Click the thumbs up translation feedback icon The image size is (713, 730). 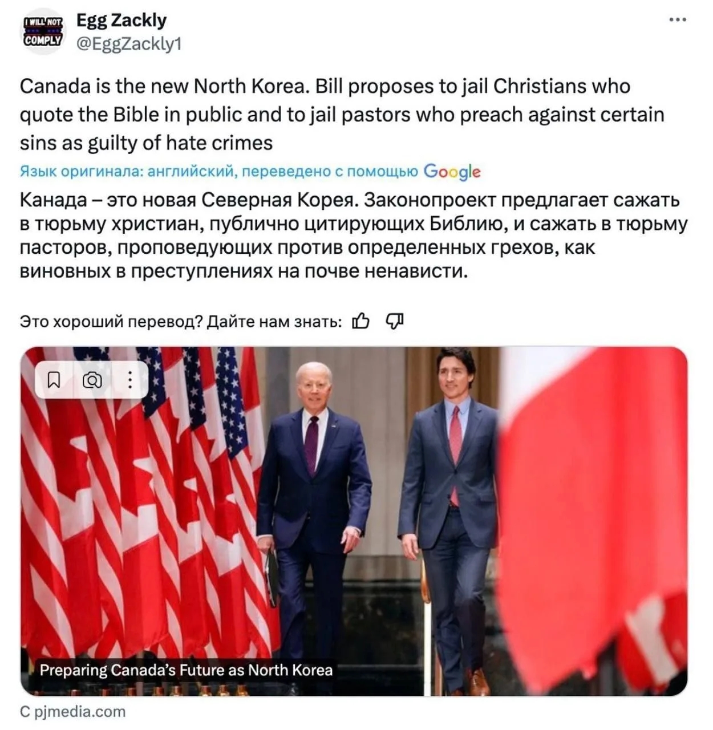tap(360, 322)
